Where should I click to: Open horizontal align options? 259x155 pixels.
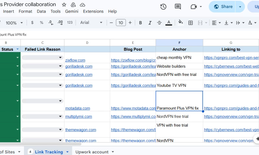coord(216,23)
